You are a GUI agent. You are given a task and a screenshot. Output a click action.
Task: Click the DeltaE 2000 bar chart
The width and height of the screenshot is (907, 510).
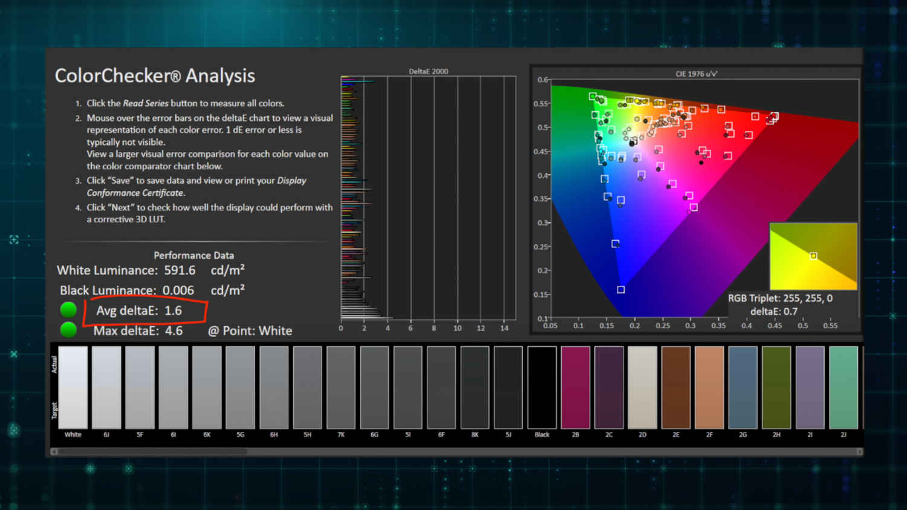[x=428, y=199]
